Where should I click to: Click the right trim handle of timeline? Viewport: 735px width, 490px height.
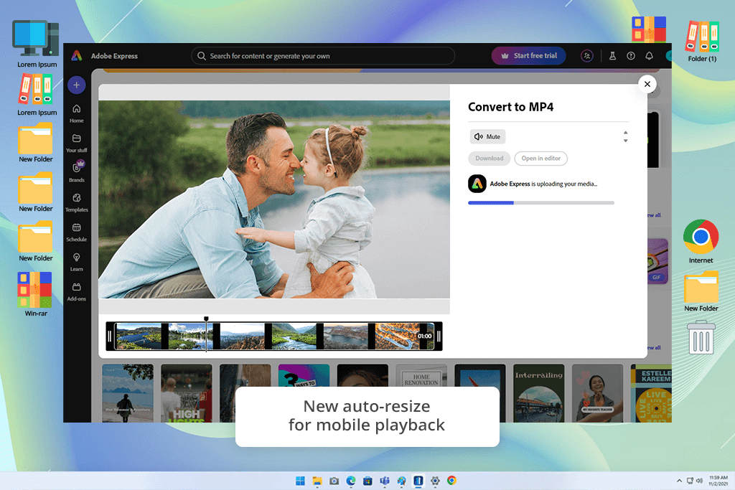click(439, 336)
